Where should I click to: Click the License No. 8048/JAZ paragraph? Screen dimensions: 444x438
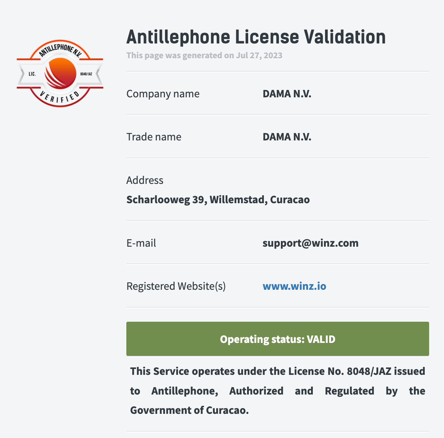coord(278,391)
